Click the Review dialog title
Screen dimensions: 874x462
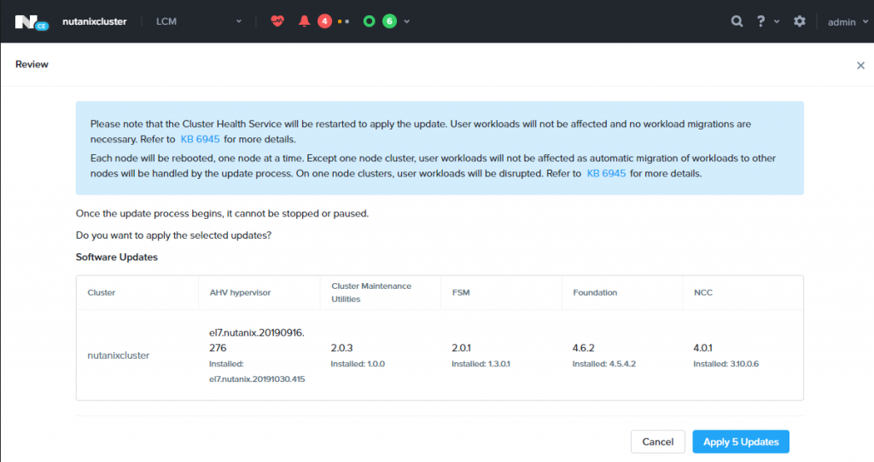32,65
